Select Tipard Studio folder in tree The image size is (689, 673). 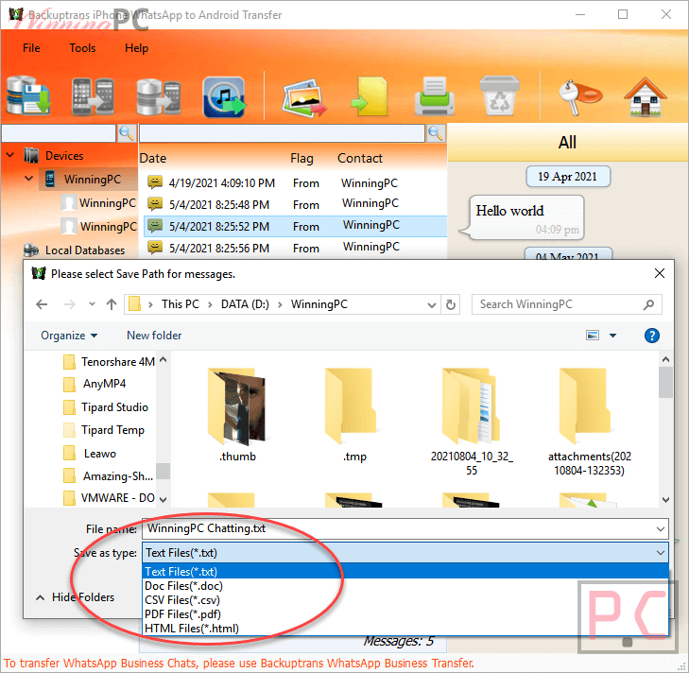click(x=106, y=407)
